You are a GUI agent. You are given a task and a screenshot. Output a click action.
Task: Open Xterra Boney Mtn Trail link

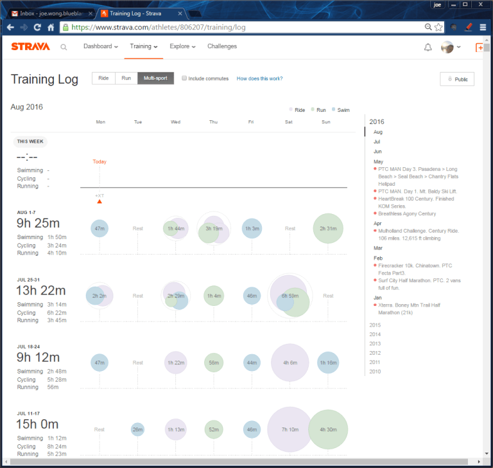tap(409, 309)
